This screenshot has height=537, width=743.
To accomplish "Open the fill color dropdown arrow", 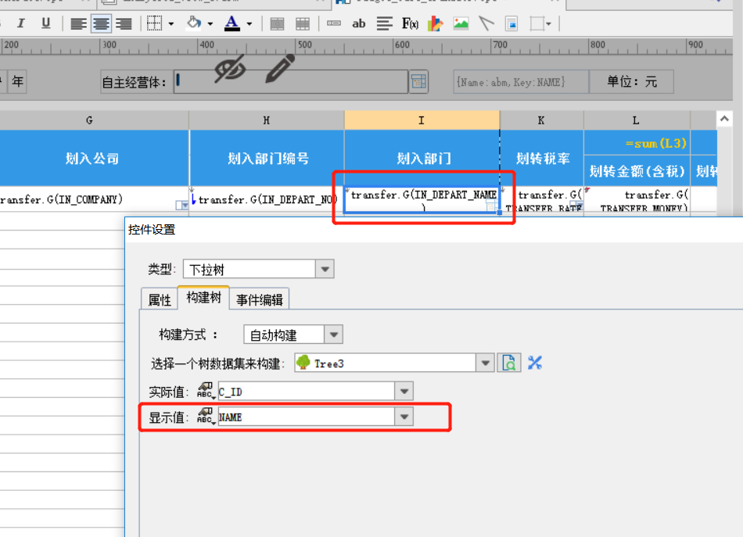I will 210,23.
